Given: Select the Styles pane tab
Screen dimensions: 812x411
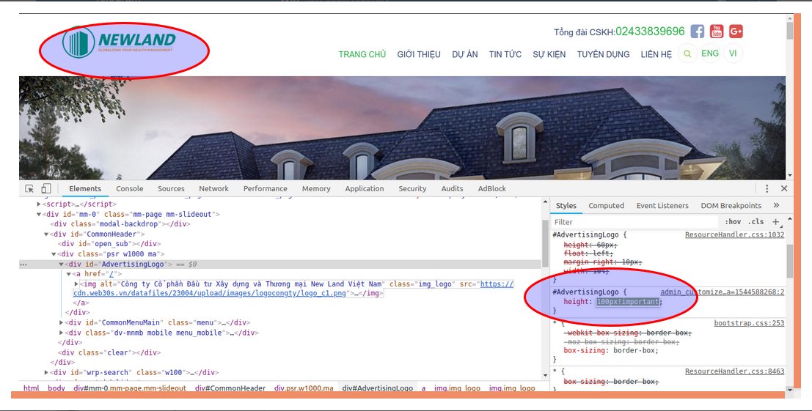Looking at the screenshot, I should click(566, 205).
